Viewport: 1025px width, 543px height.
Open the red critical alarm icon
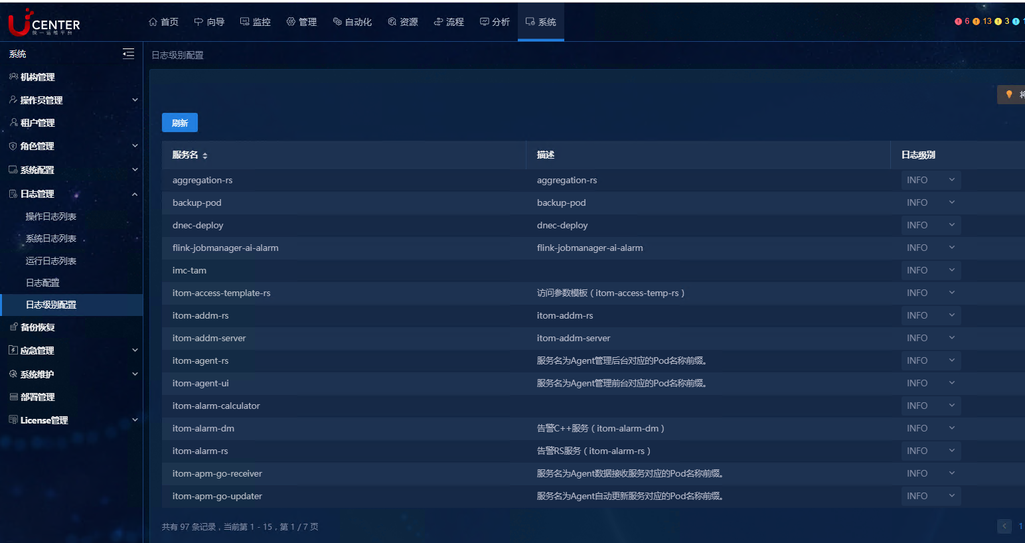coord(958,21)
